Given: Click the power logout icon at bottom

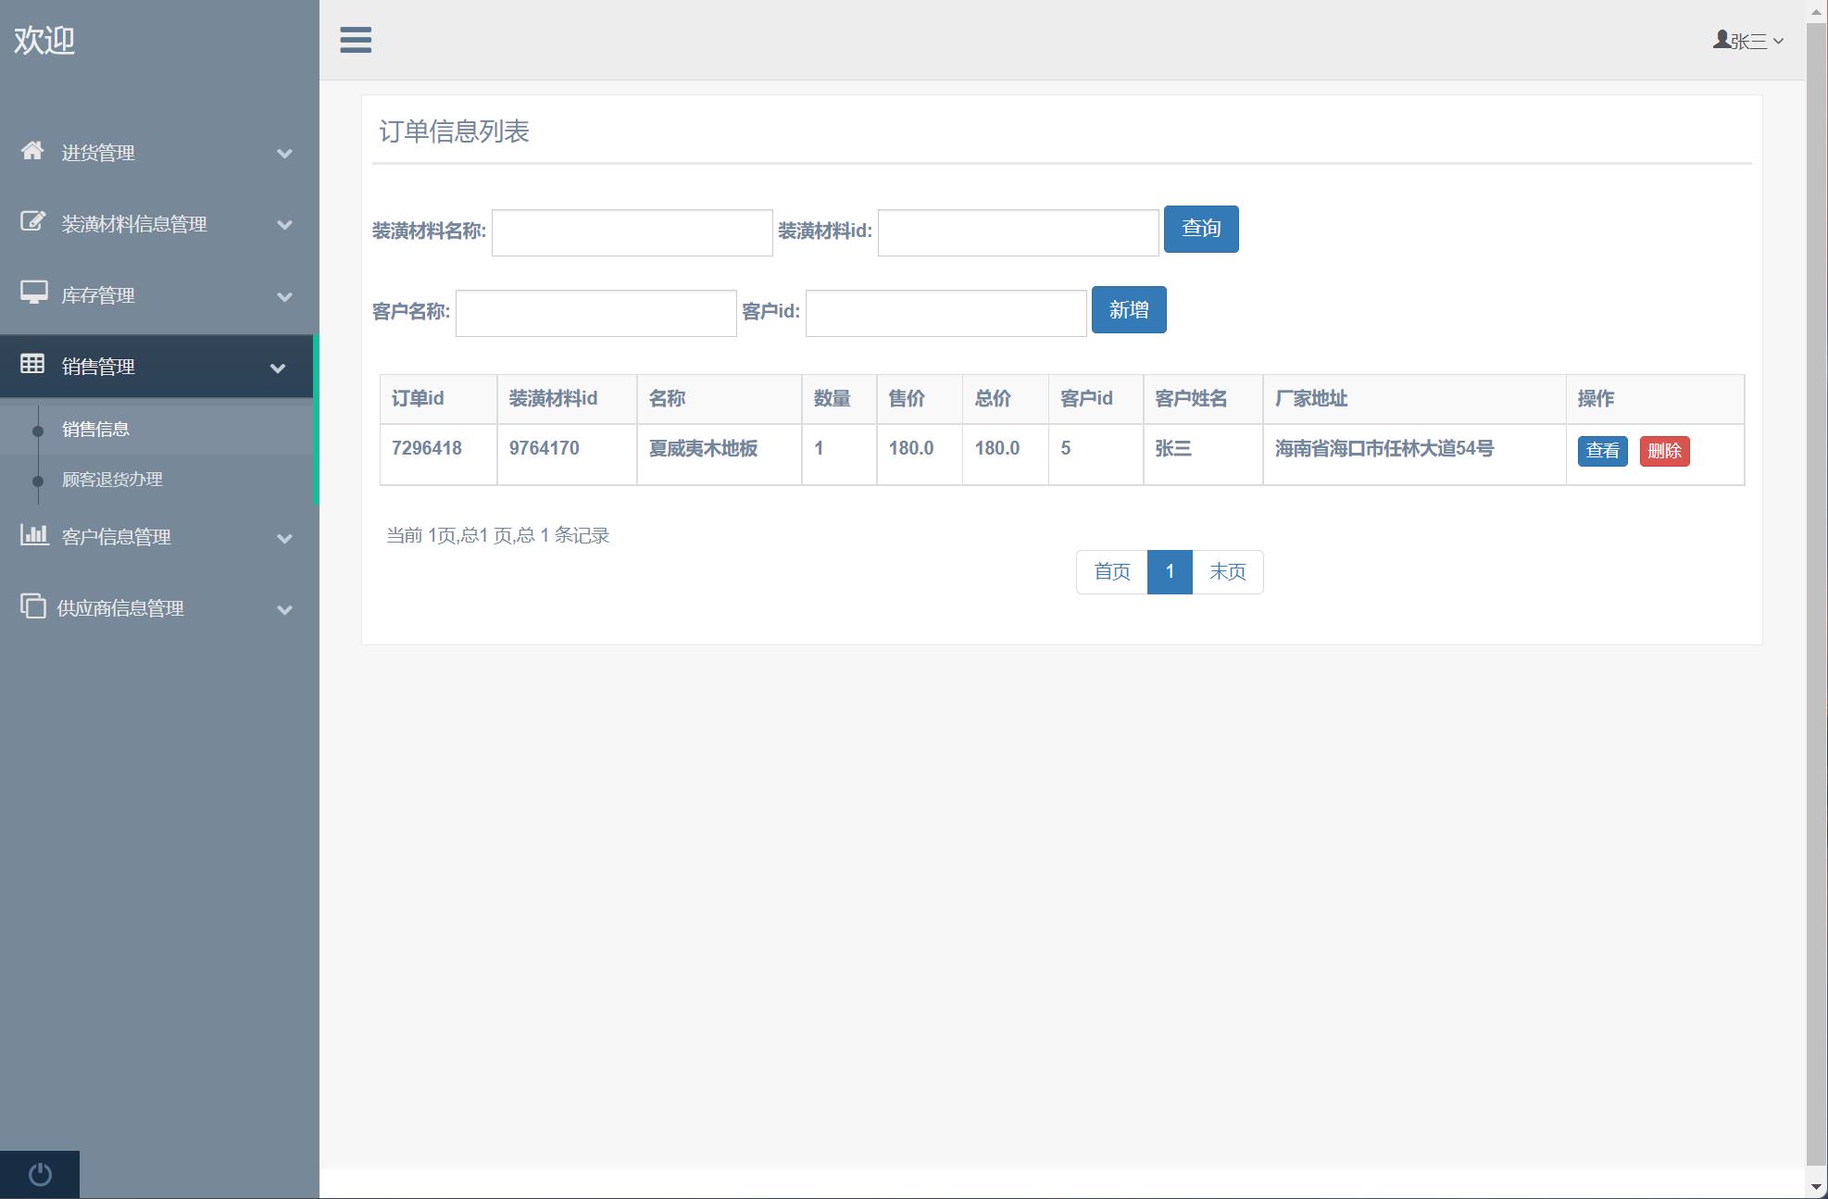Looking at the screenshot, I should tap(39, 1174).
